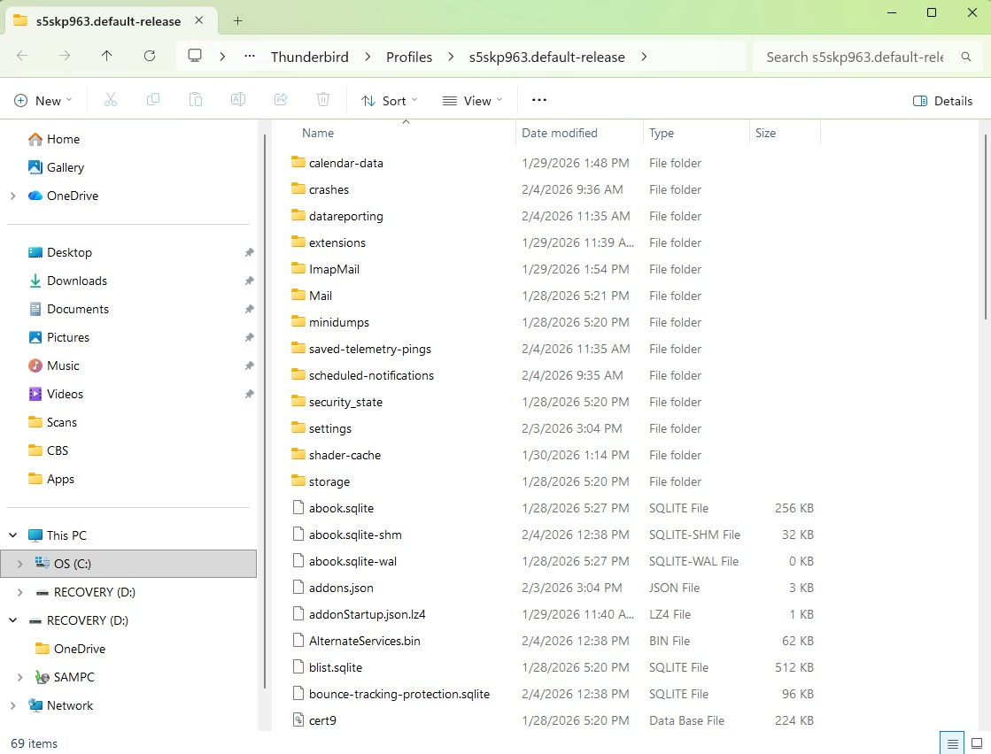Select the details list view layout
The image size is (991, 754).
(952, 742)
